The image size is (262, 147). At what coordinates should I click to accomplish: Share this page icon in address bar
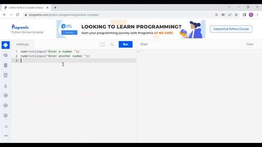(x=230, y=15)
